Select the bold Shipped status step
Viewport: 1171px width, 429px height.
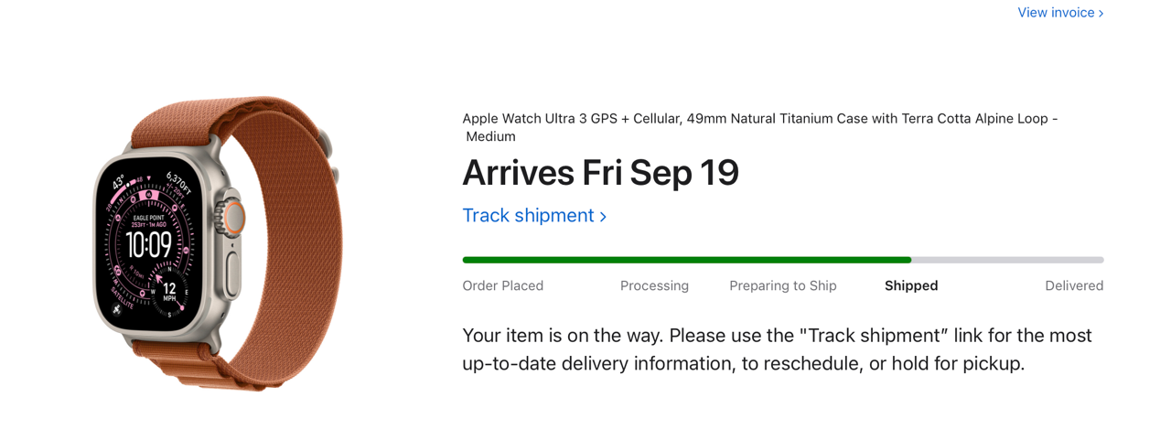(910, 285)
